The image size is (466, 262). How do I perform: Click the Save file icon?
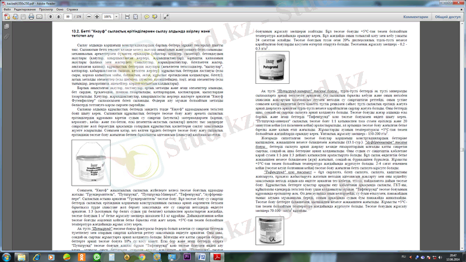pyautogui.click(x=23, y=17)
